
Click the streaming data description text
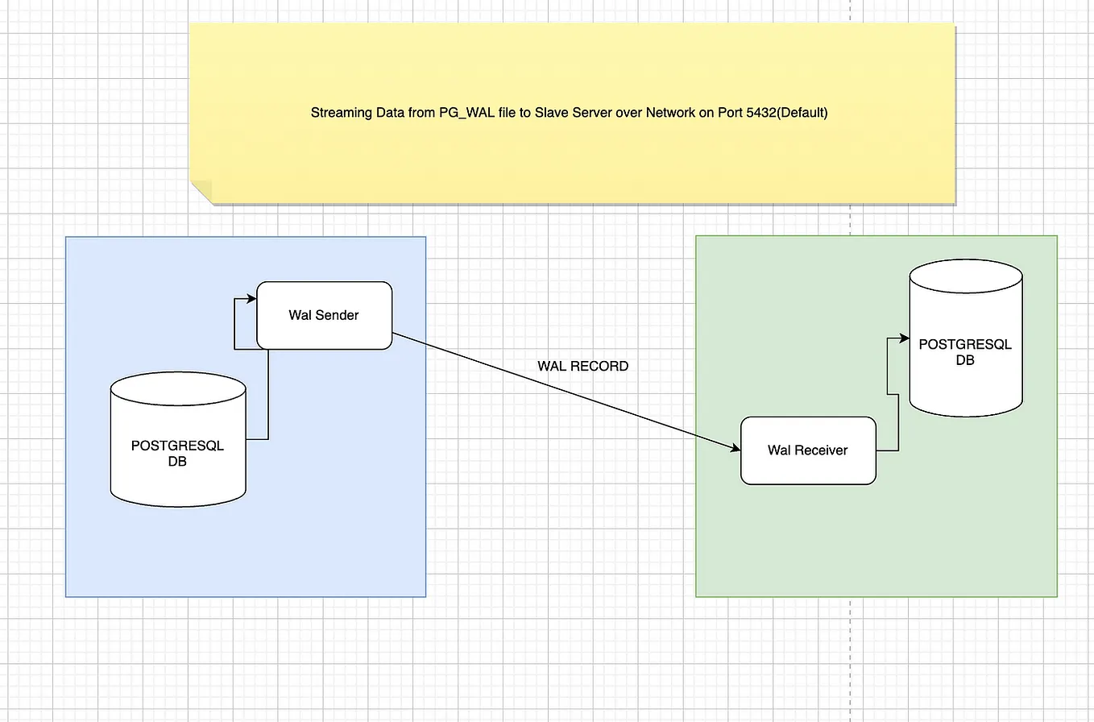(x=569, y=113)
